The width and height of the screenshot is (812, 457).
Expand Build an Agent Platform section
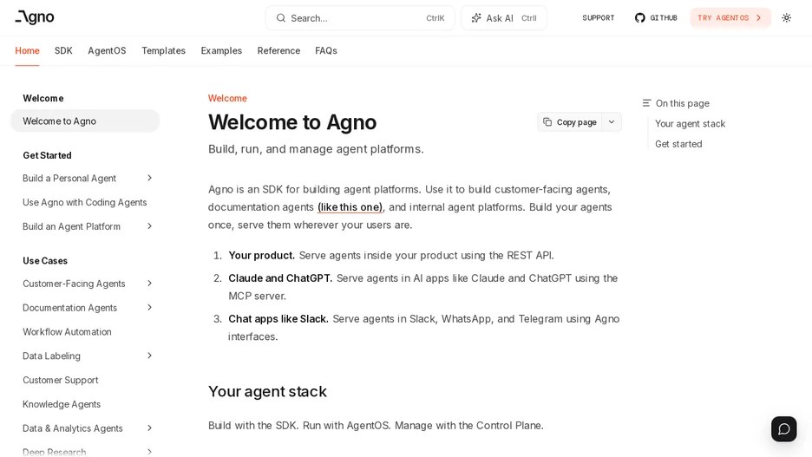click(150, 226)
